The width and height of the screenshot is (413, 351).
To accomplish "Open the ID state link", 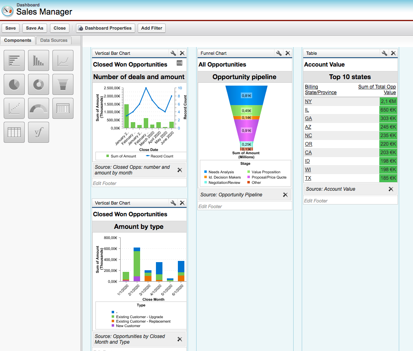I will [307, 161].
